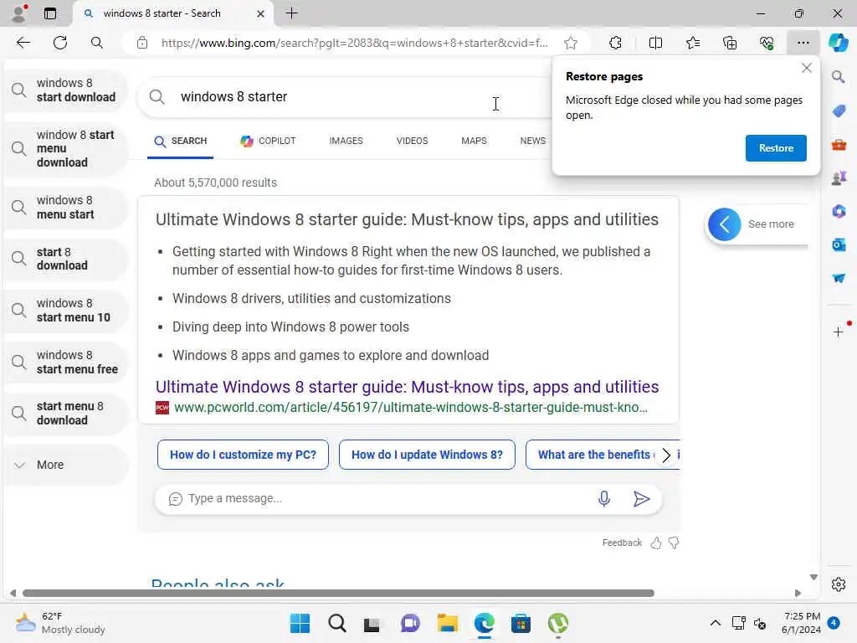Show more suggested questions arrow
857x643 pixels.
pyautogui.click(x=665, y=455)
